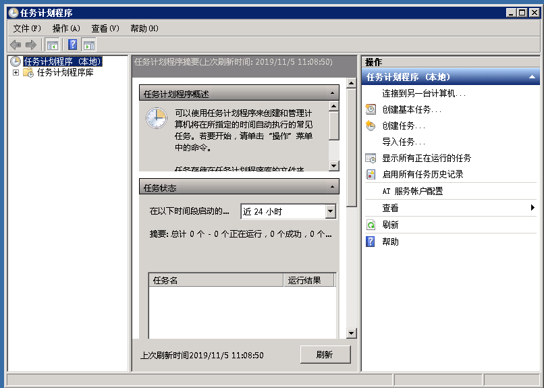The image size is (544, 388).
Task: Click the 帮助 question mark icon in the actions pane
Action: pos(371,242)
